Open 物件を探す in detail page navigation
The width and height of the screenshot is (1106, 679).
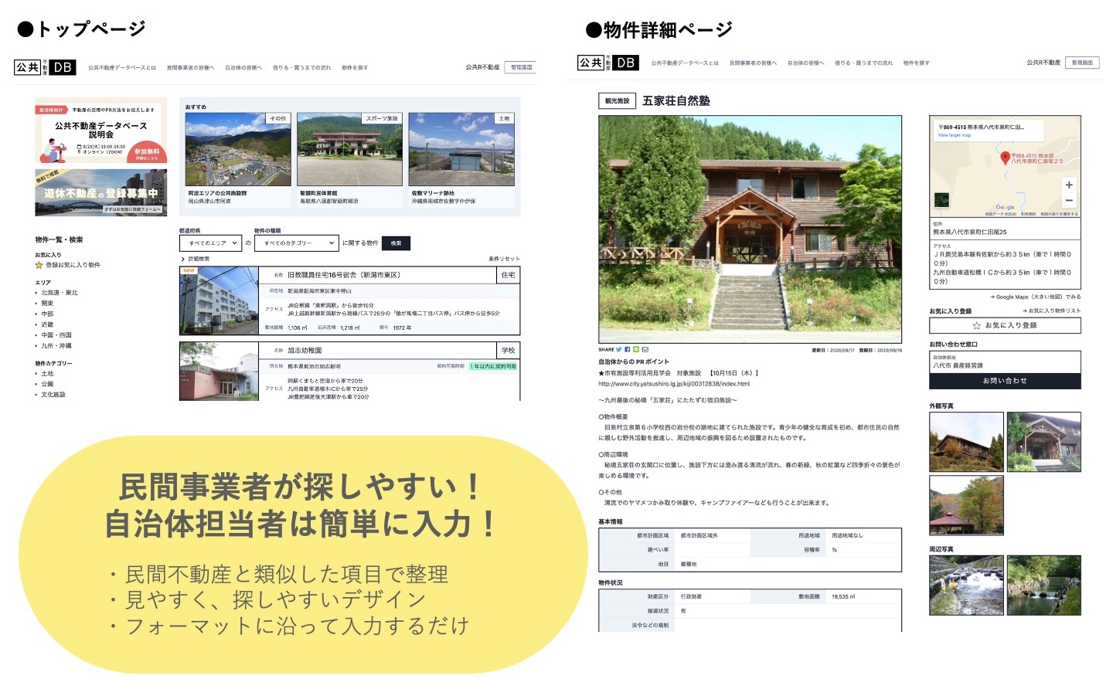coord(916,63)
